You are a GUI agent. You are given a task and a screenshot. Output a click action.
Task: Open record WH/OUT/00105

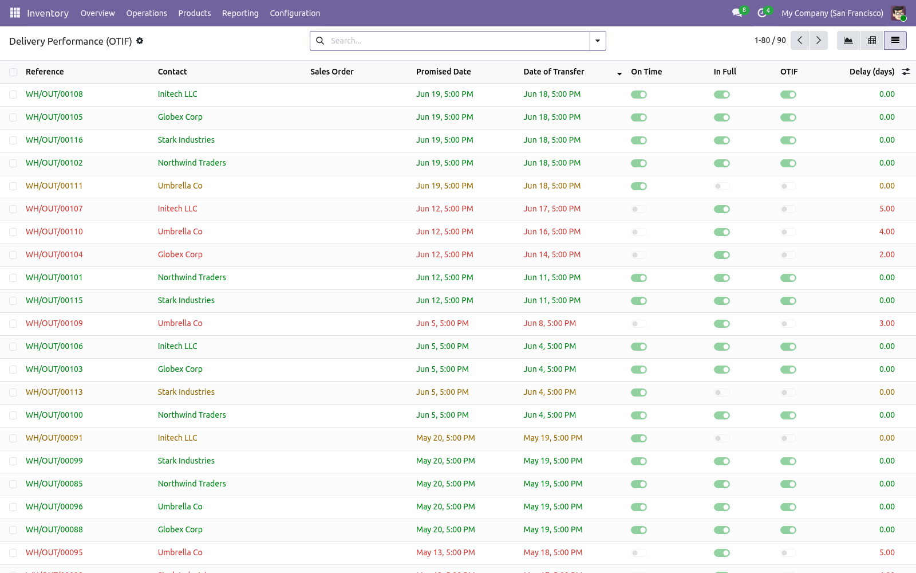point(54,117)
